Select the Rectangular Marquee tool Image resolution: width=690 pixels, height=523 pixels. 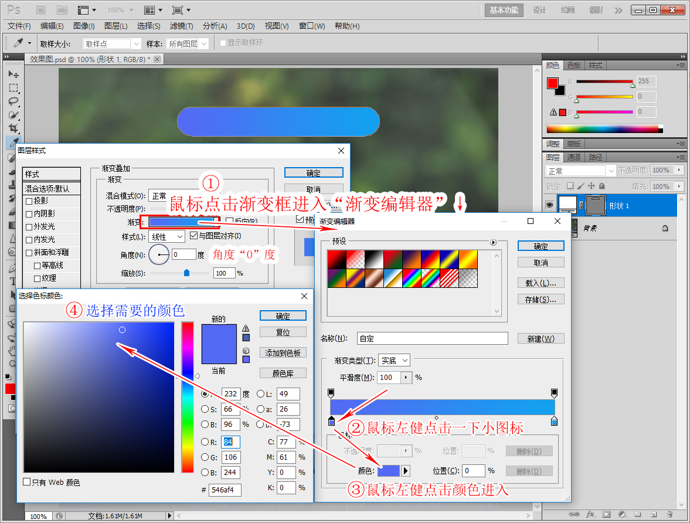click(x=13, y=88)
